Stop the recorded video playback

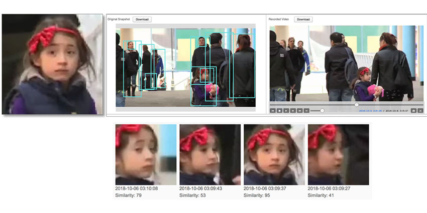click(279, 111)
